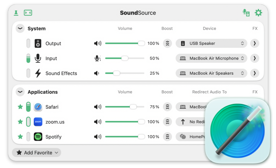
Task: Click the zoom.us app icon
Action: [x=38, y=122]
